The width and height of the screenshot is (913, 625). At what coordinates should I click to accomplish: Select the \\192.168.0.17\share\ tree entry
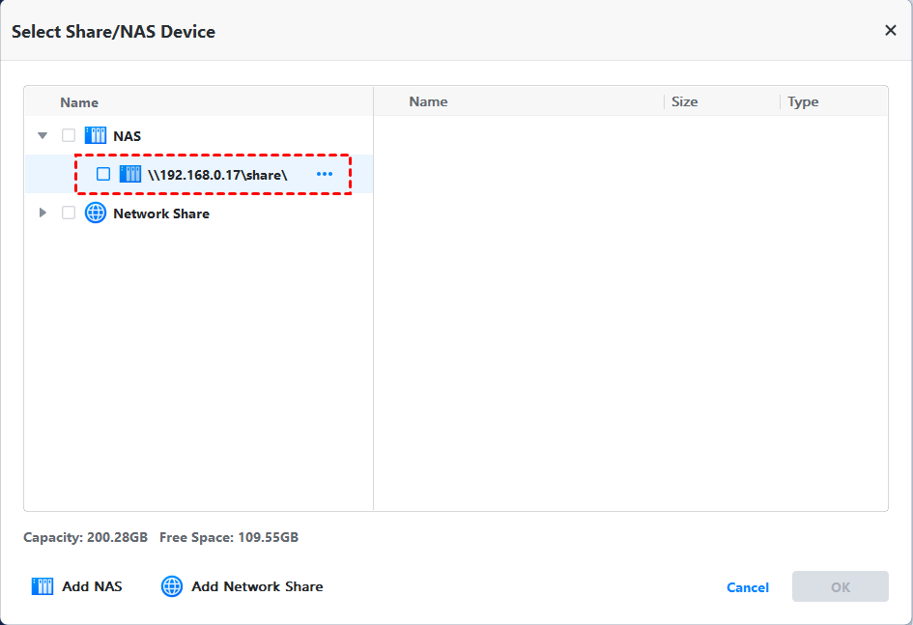coord(217,175)
